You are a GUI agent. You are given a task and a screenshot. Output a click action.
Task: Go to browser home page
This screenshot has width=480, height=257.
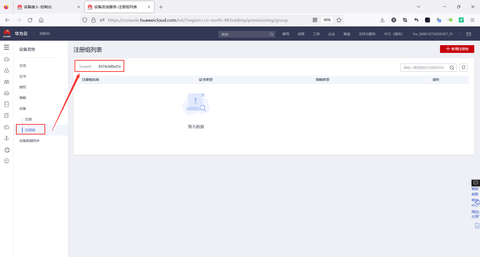(41, 20)
